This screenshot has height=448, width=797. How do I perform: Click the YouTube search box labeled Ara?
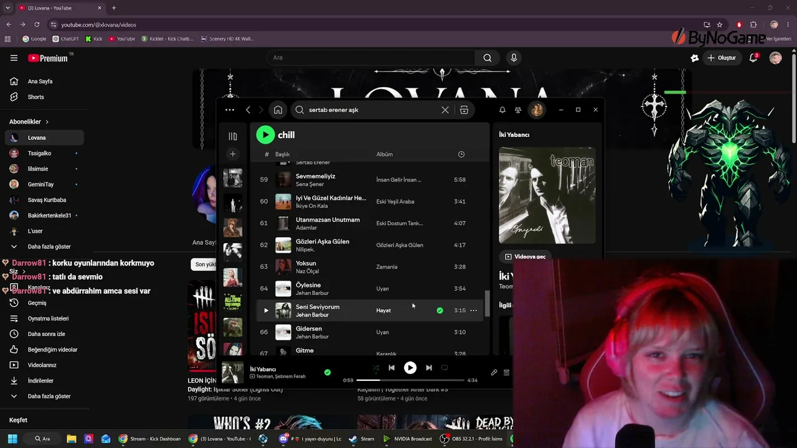click(371, 58)
